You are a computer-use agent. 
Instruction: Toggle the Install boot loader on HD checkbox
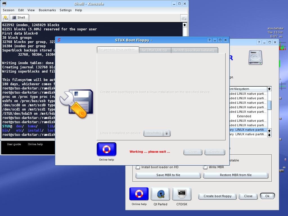(138, 167)
